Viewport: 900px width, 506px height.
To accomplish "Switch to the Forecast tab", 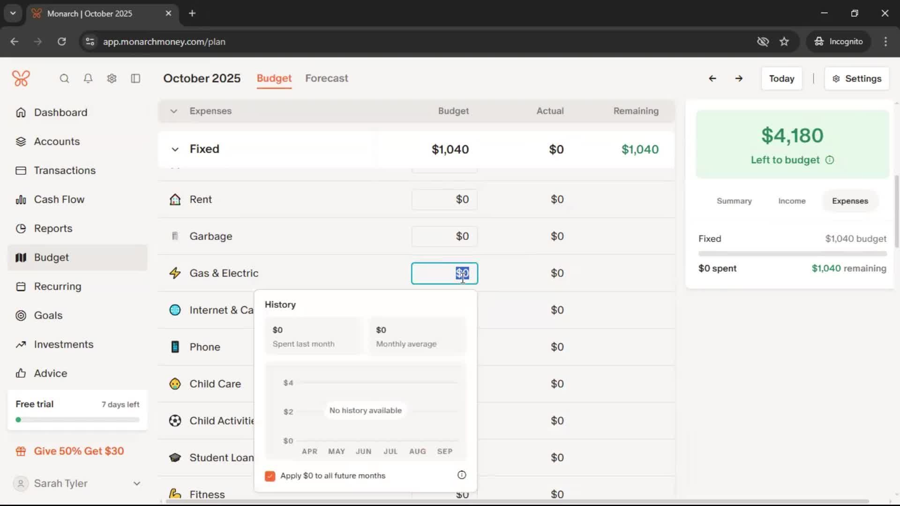I will pos(326,78).
